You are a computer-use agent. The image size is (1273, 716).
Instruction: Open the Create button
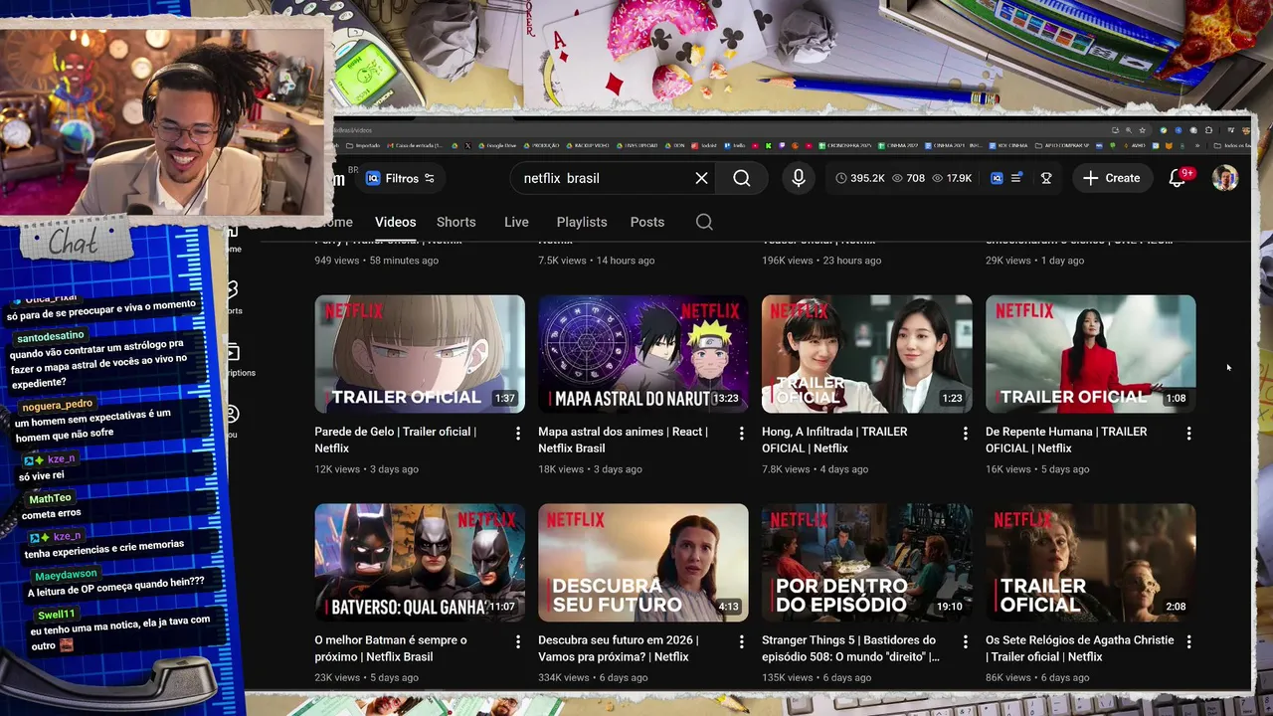point(1112,178)
